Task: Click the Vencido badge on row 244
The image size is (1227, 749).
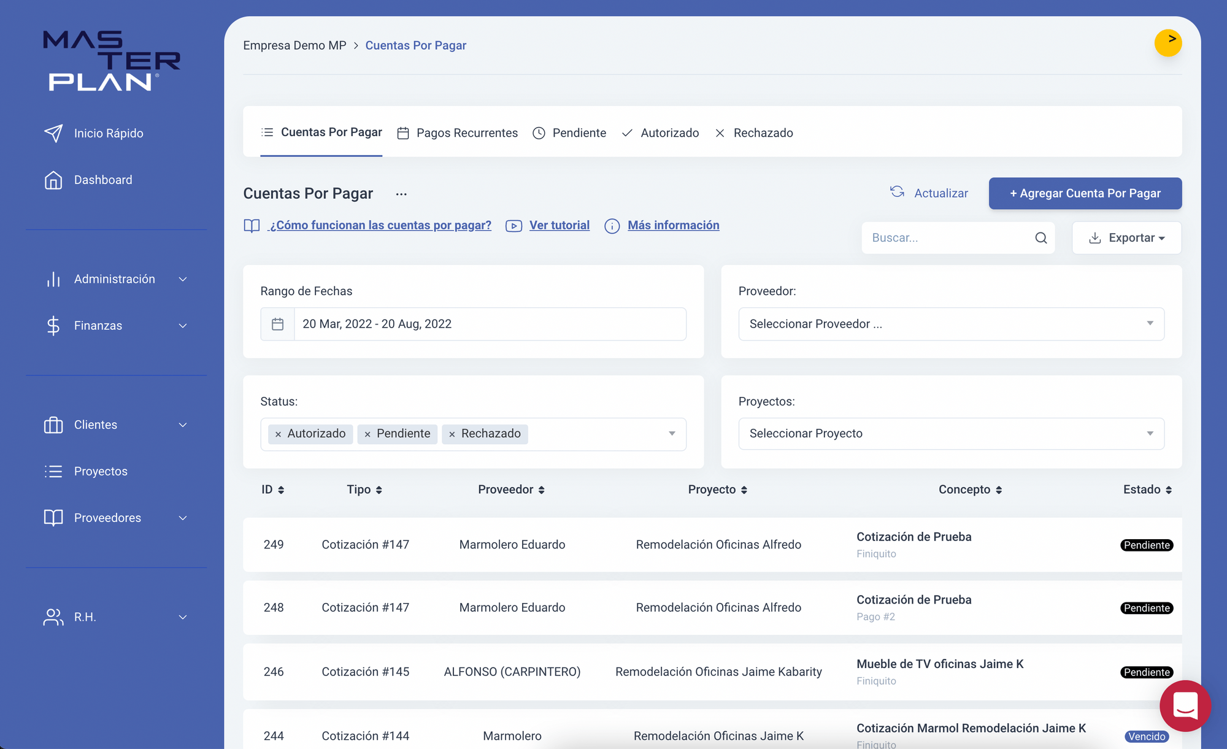Action: point(1147,737)
